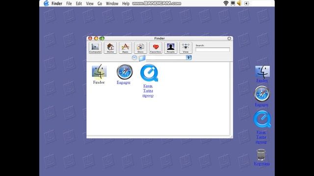Open the Edit menu
The image size is (314, 176).
pyautogui.click(x=78, y=3)
